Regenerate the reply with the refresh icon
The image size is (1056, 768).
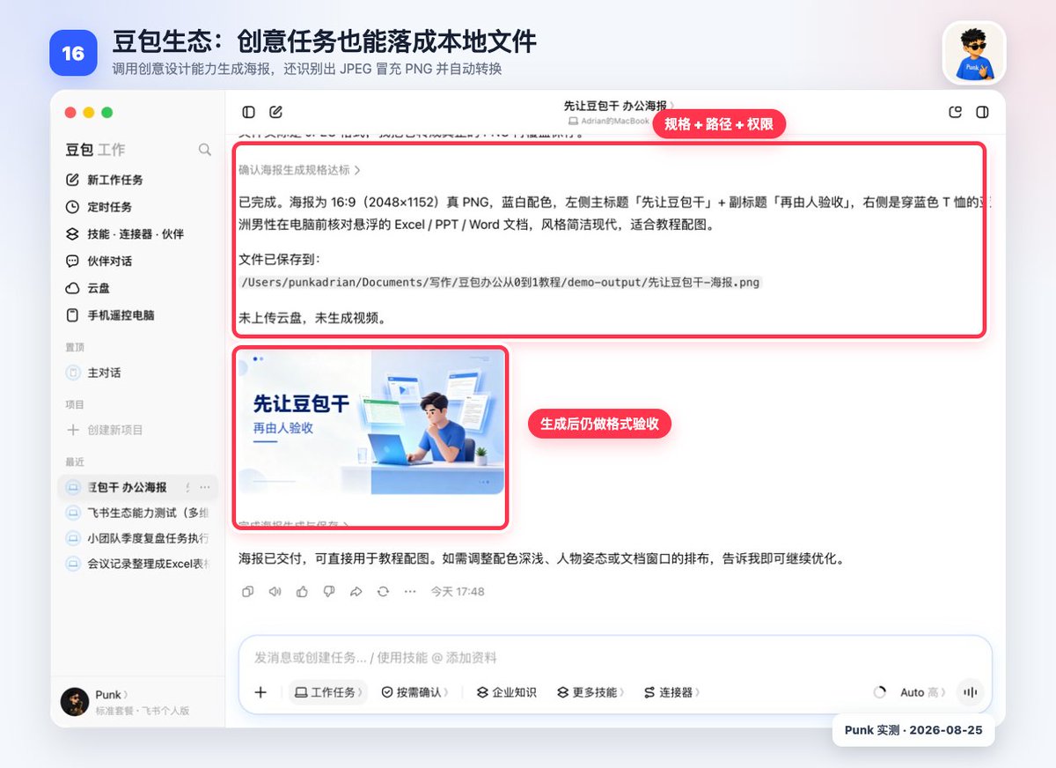click(x=383, y=592)
